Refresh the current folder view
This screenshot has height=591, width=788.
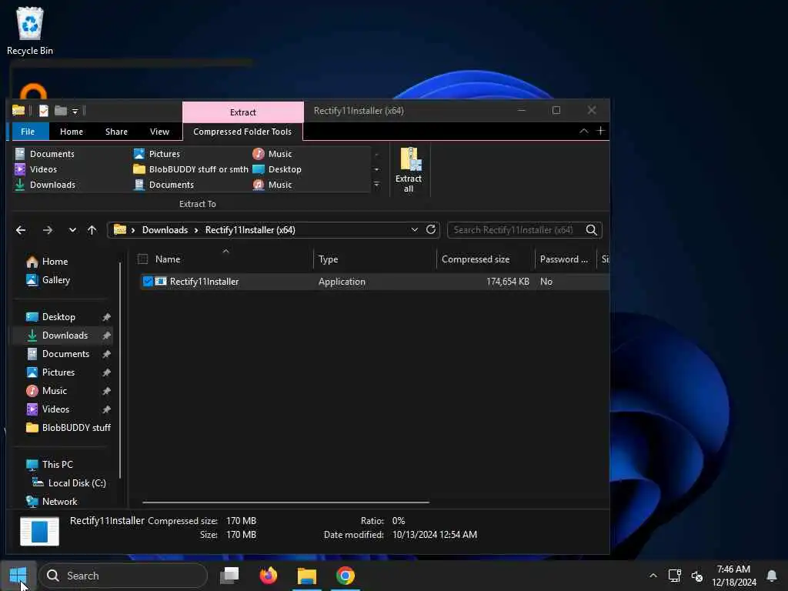click(431, 229)
